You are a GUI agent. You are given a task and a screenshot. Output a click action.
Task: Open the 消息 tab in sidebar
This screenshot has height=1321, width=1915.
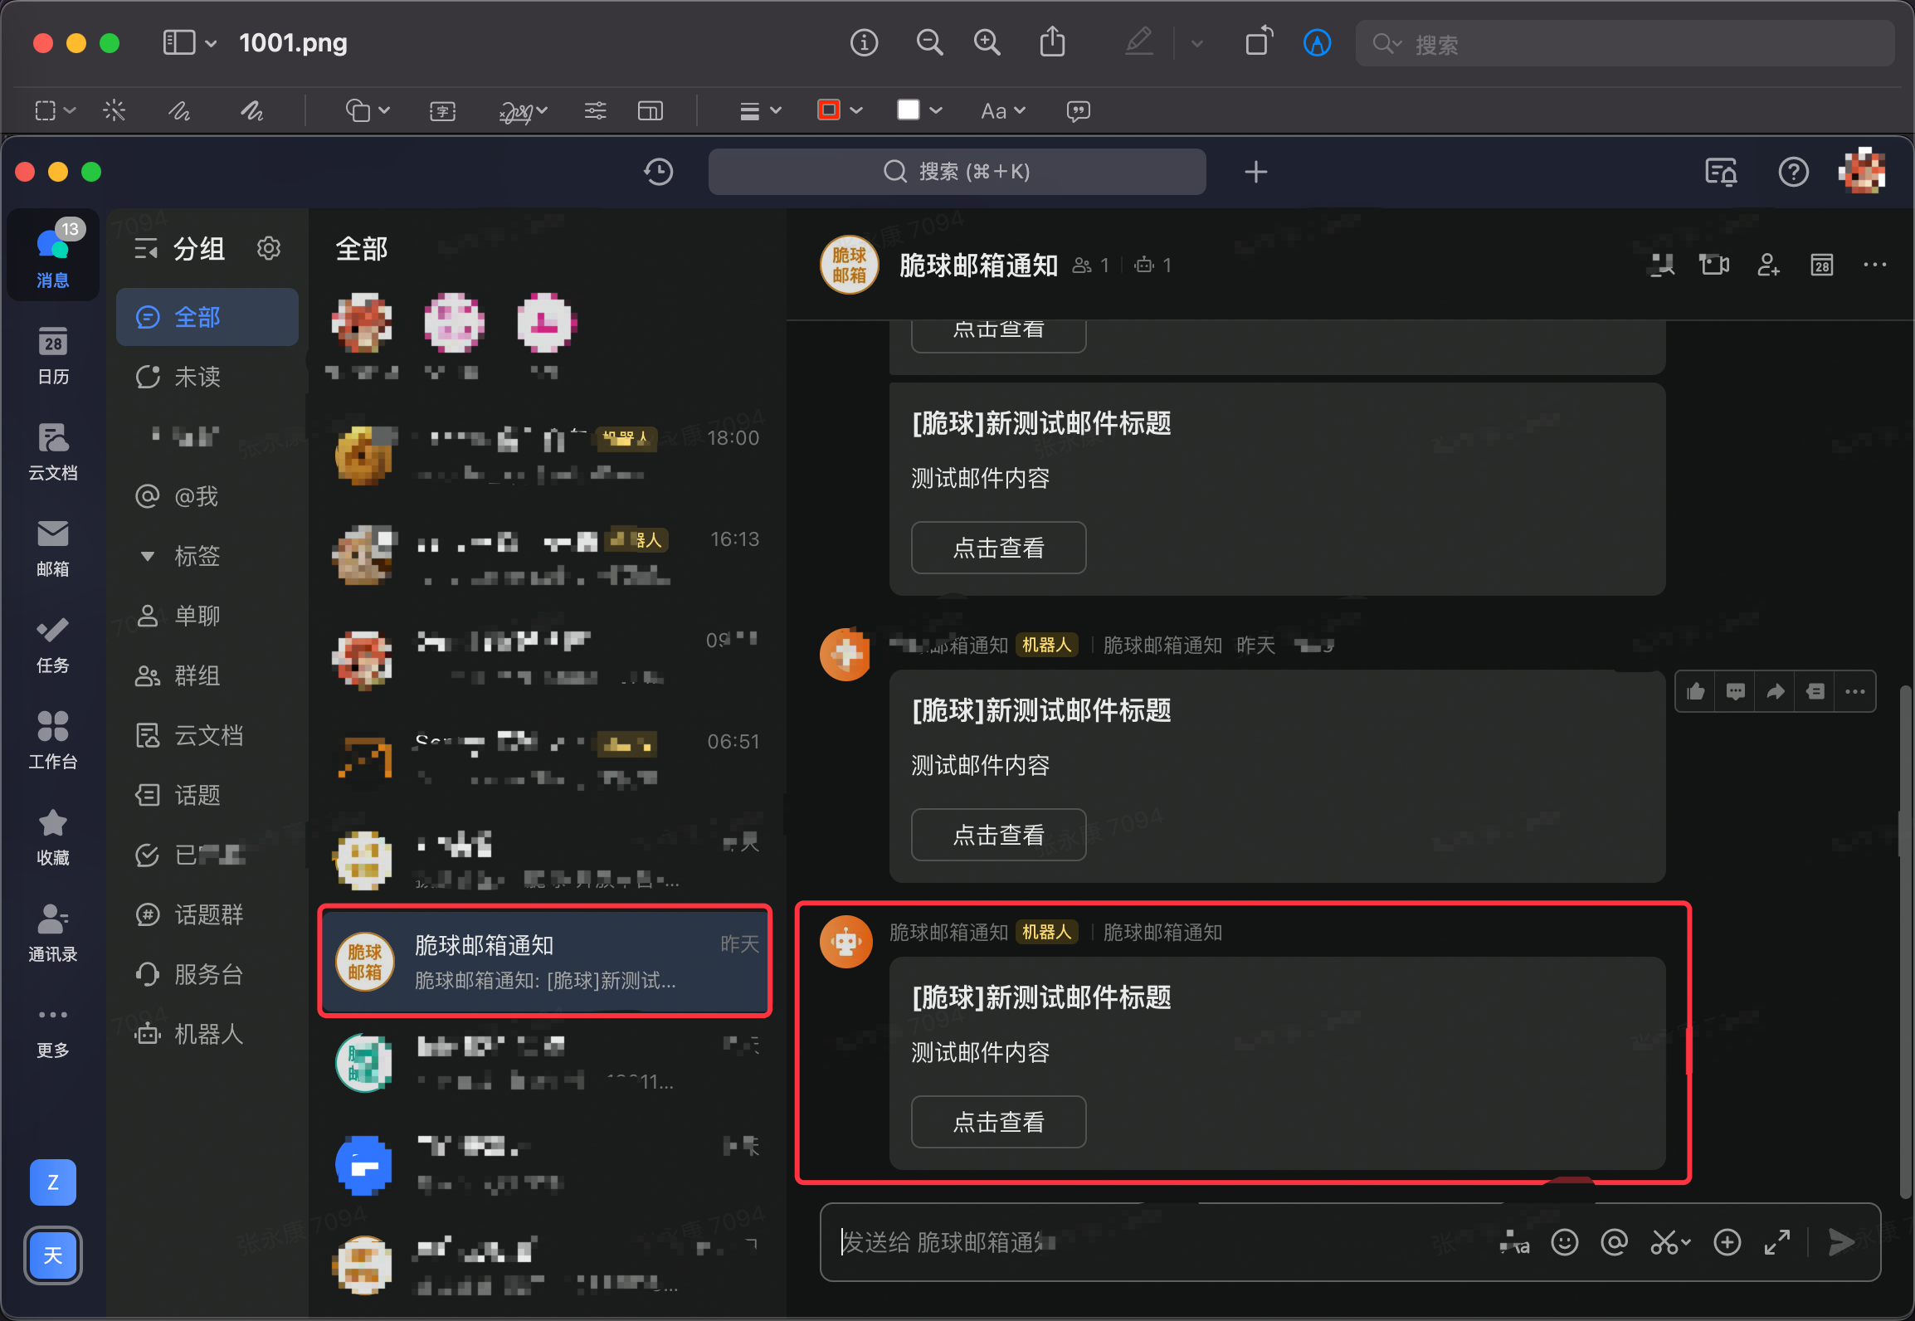click(52, 255)
